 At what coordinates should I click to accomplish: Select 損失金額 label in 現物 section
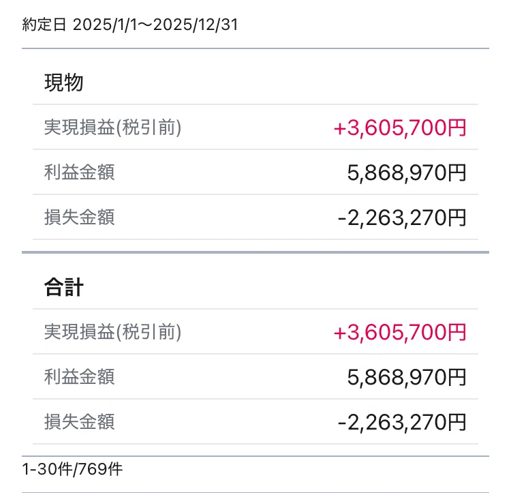click(79, 217)
